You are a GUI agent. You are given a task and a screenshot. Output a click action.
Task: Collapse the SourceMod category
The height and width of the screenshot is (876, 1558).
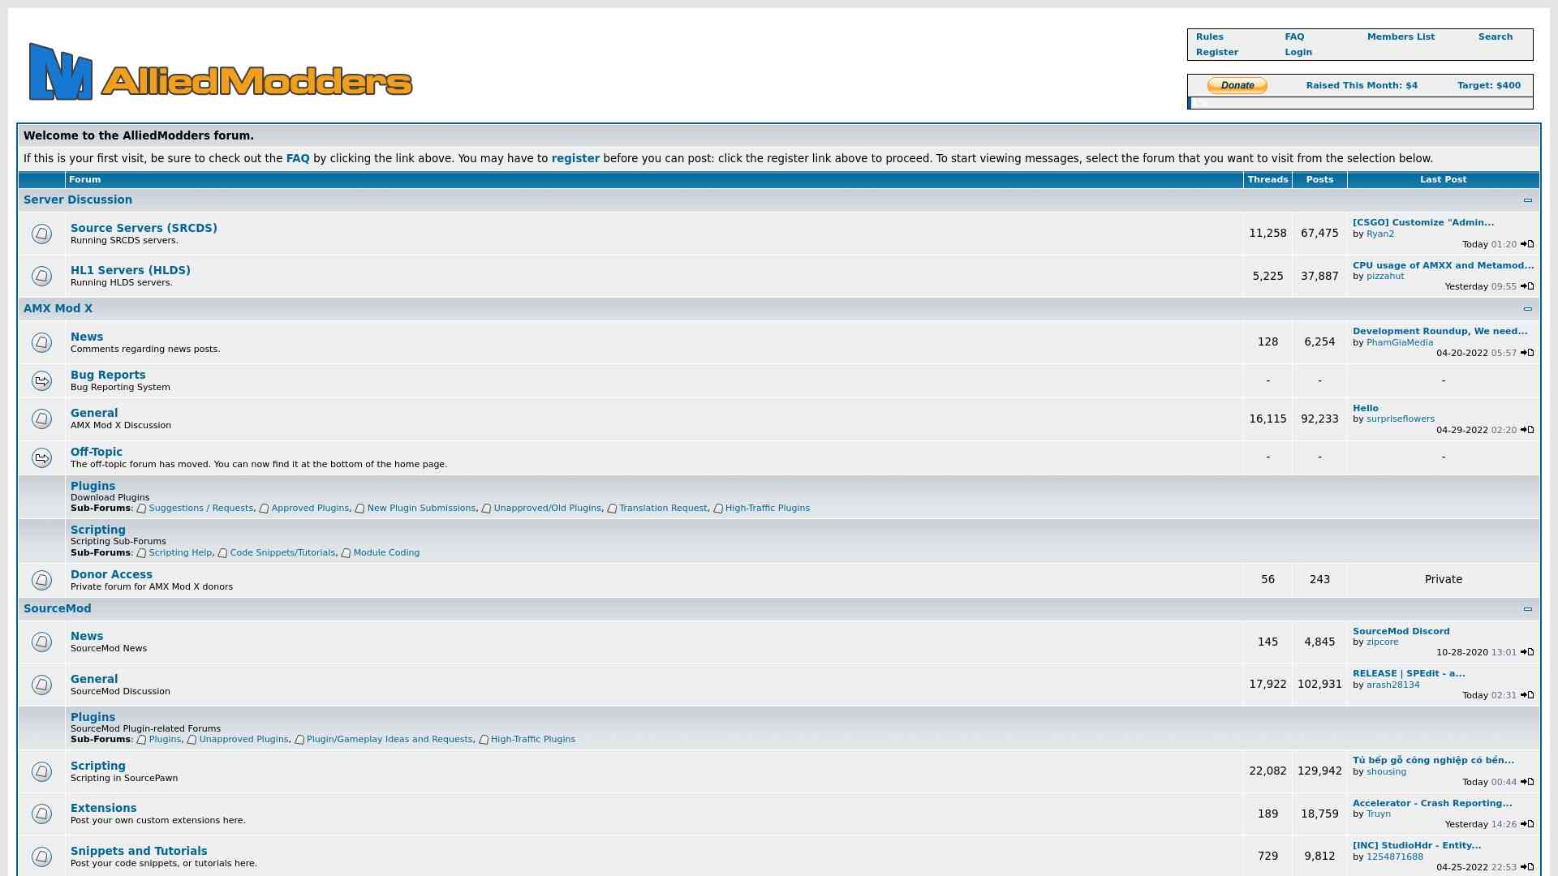click(x=1528, y=609)
